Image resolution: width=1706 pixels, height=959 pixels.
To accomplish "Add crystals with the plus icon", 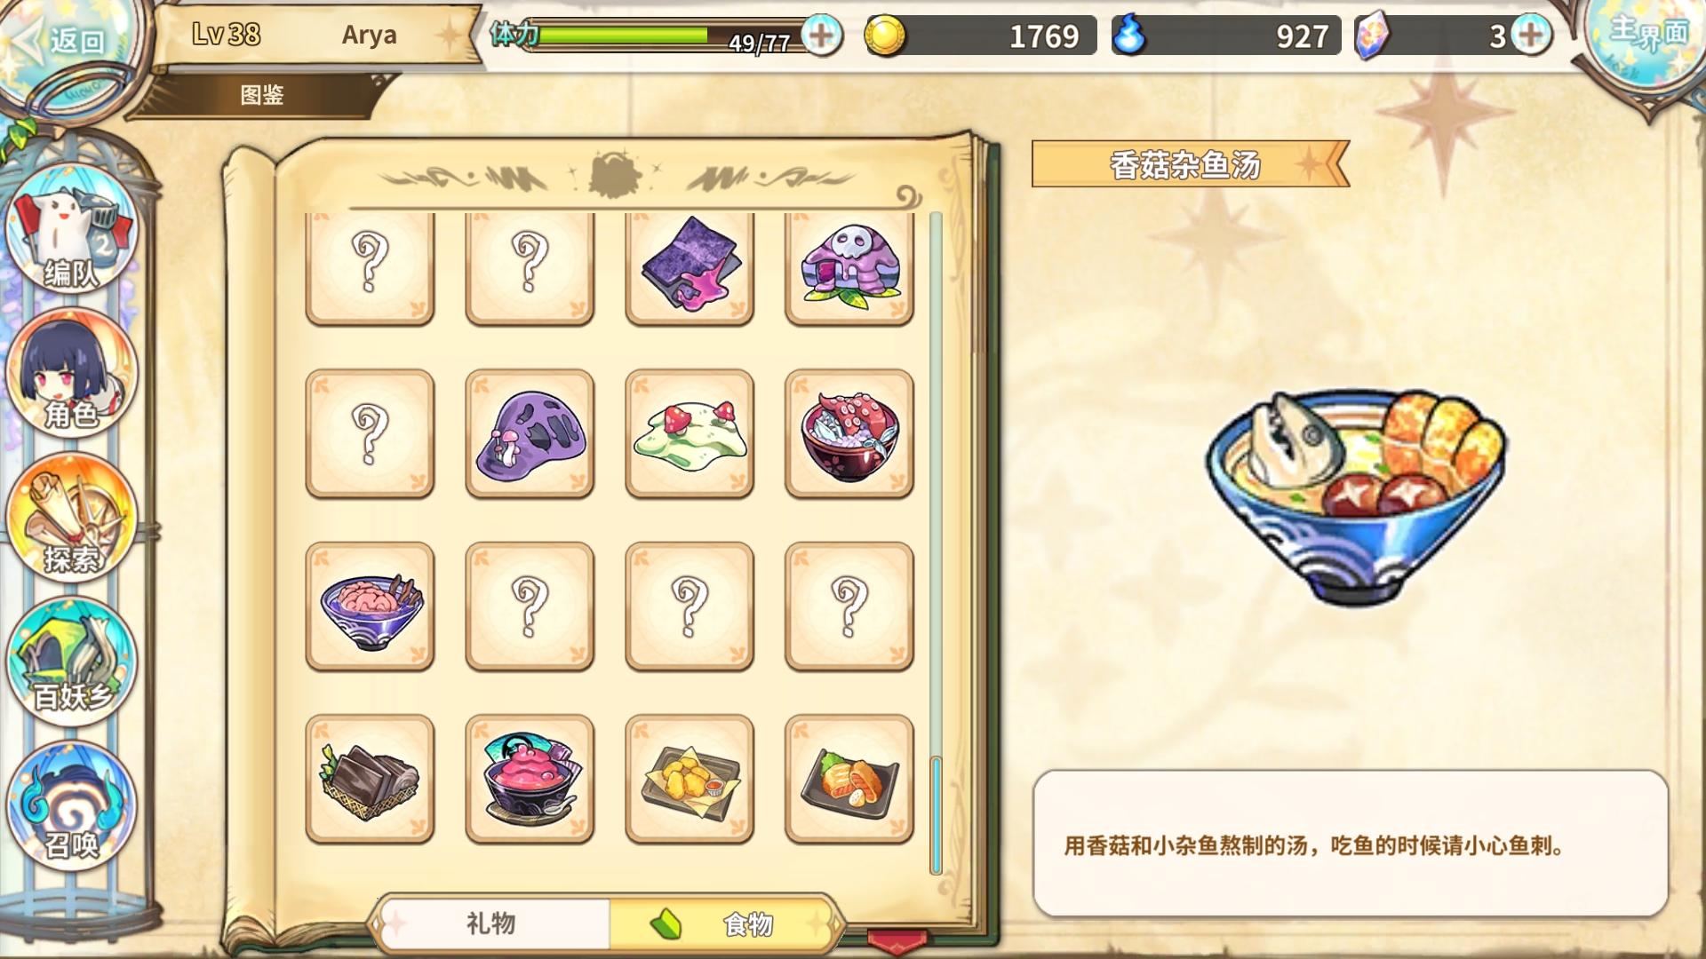I will pos(1530,36).
